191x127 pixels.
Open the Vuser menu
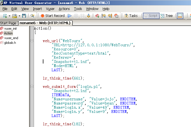[50, 9]
